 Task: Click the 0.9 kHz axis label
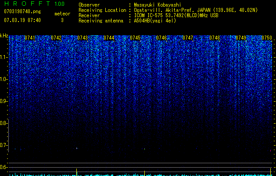pos(4,101)
